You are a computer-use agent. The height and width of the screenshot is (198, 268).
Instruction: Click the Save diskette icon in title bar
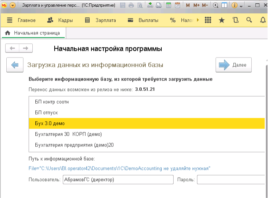pos(123,6)
